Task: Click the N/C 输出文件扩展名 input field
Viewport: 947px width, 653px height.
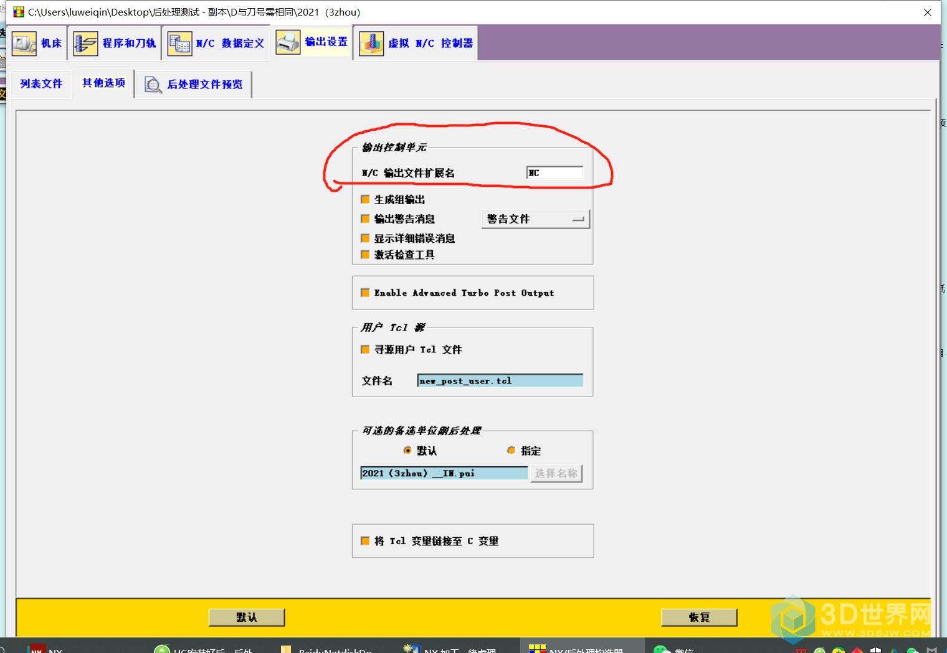Action: click(x=554, y=172)
